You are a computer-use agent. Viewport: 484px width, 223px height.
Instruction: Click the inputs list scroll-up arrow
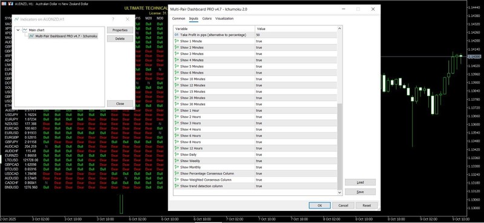coord(340,29)
